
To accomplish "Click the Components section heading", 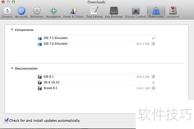I will click(x=24, y=30).
